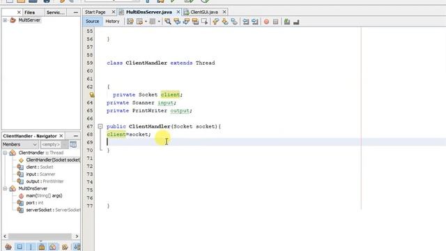Click the Navigator scrollbar right arrow
The height and width of the screenshot is (251, 446).
(x=77, y=236)
